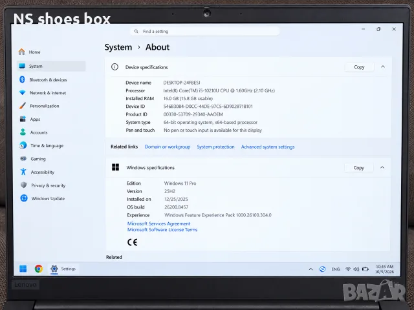This screenshot has width=414, height=310.
Task: Select the Network & internet menu label
Action: coord(48,93)
